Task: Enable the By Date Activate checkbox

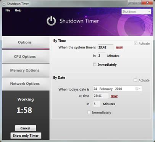Action: (x=136, y=80)
